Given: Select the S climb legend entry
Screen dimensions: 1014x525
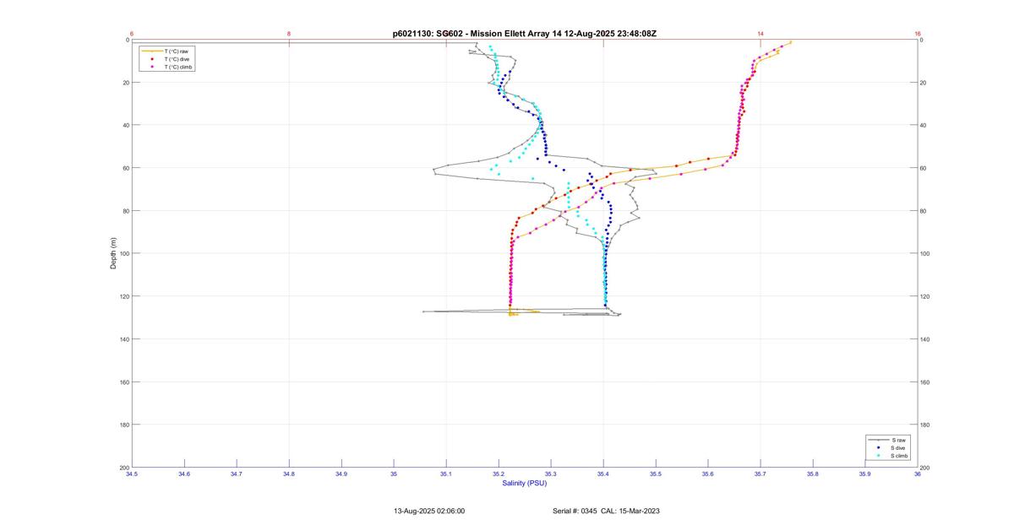Looking at the screenshot, I should [900, 455].
